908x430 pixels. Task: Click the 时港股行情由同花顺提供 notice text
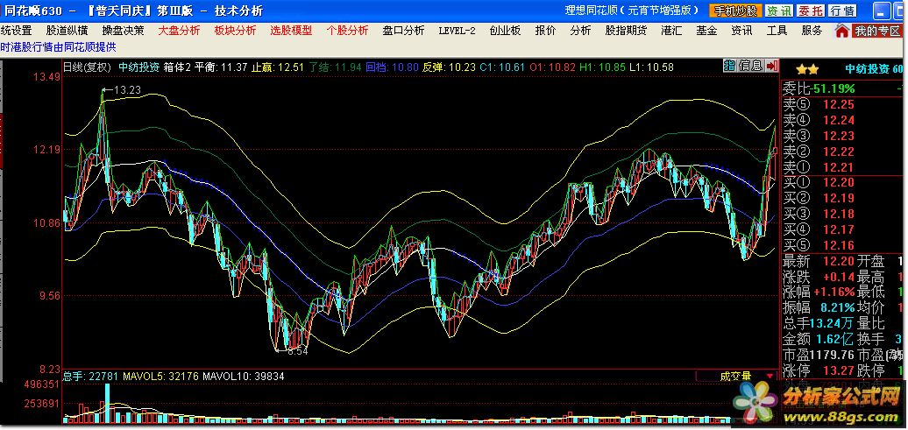pyautogui.click(x=58, y=47)
